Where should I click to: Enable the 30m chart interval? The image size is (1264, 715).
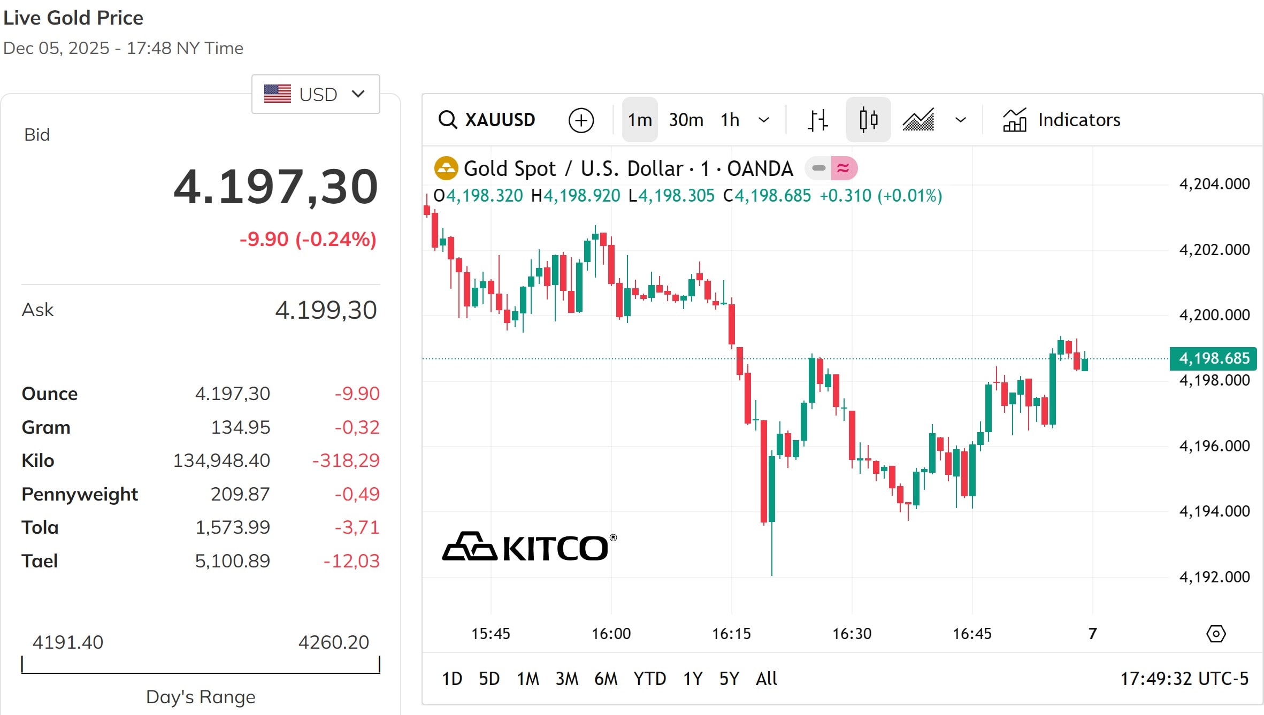[x=686, y=119]
